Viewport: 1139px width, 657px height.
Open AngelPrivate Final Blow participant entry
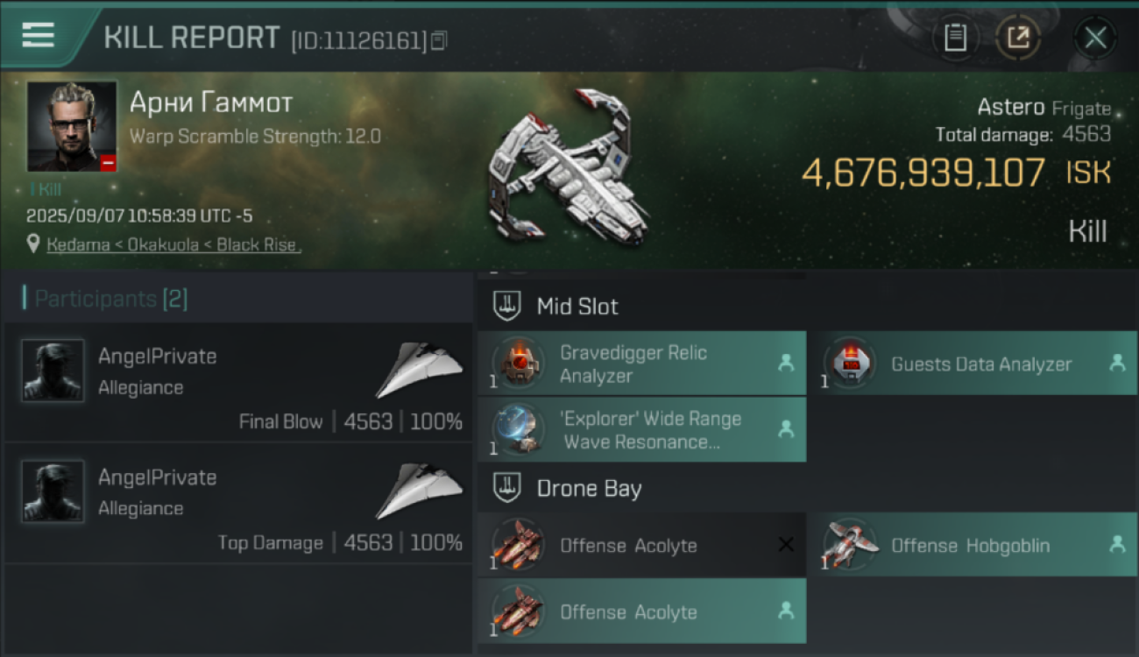tap(238, 383)
